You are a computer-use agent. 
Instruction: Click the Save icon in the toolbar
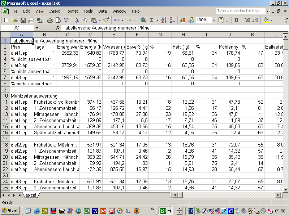(x=23, y=20)
